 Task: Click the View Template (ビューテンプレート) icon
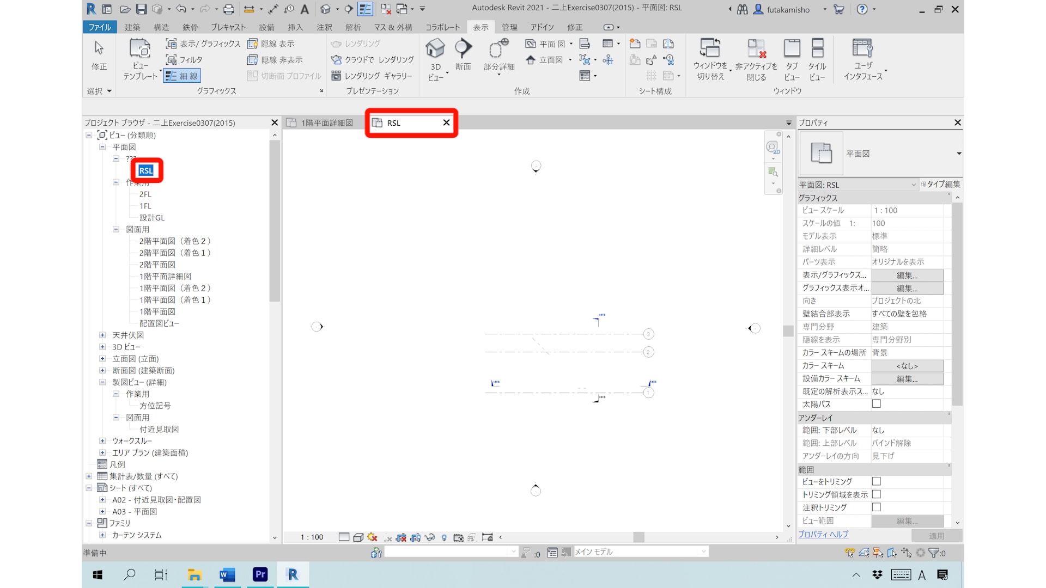140,48
